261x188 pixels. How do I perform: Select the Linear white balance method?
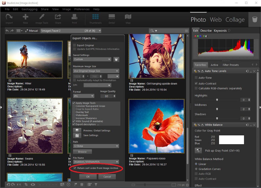[x=196, y=164]
